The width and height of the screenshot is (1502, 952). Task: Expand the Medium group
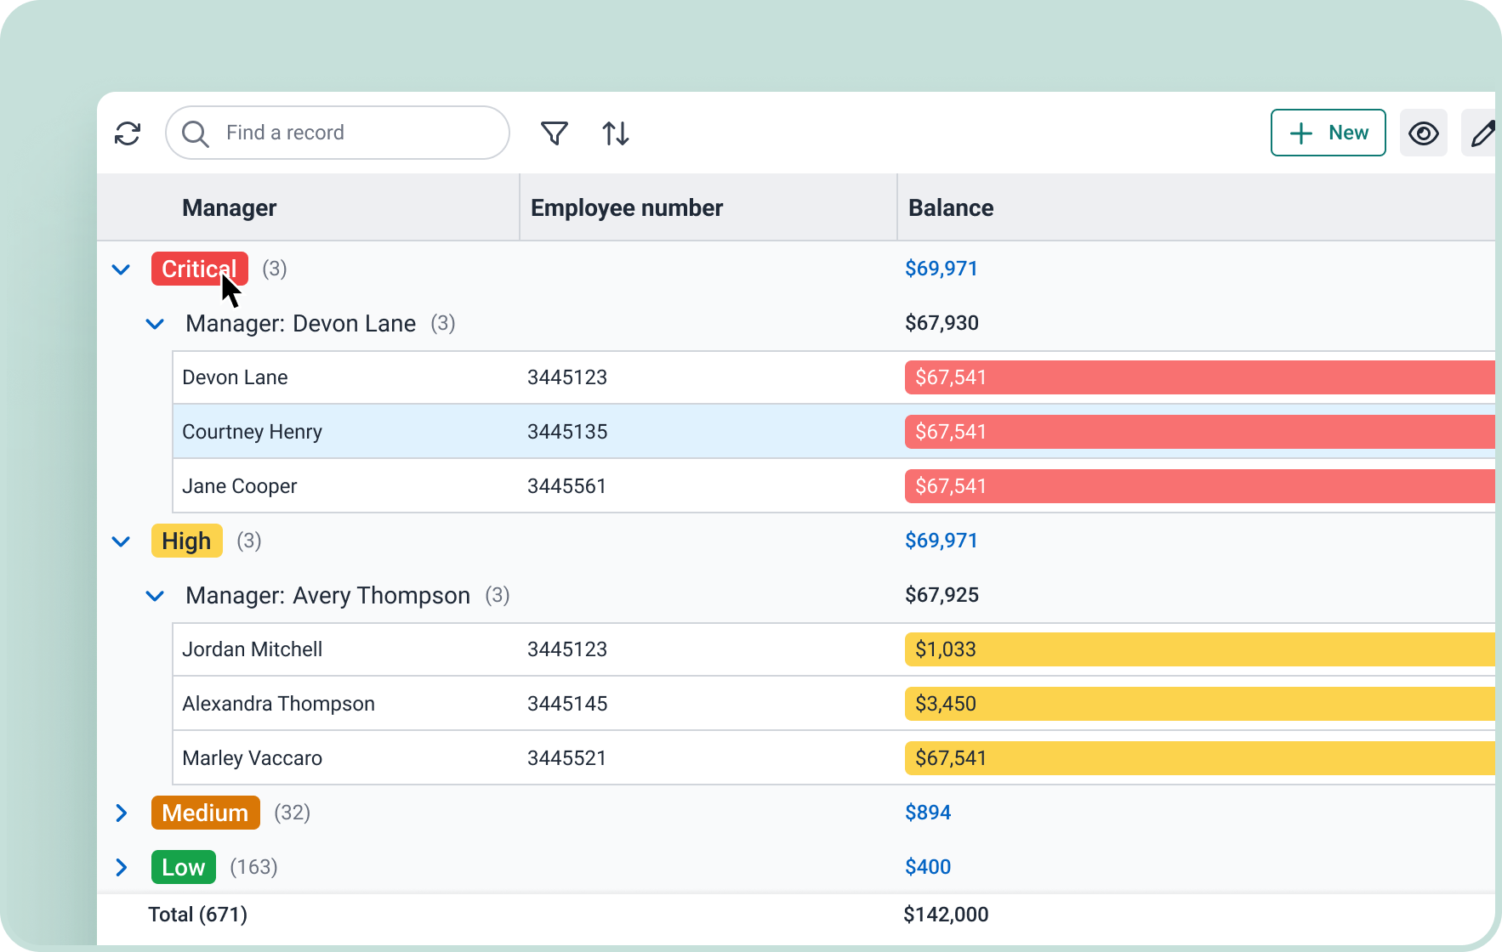point(121,813)
